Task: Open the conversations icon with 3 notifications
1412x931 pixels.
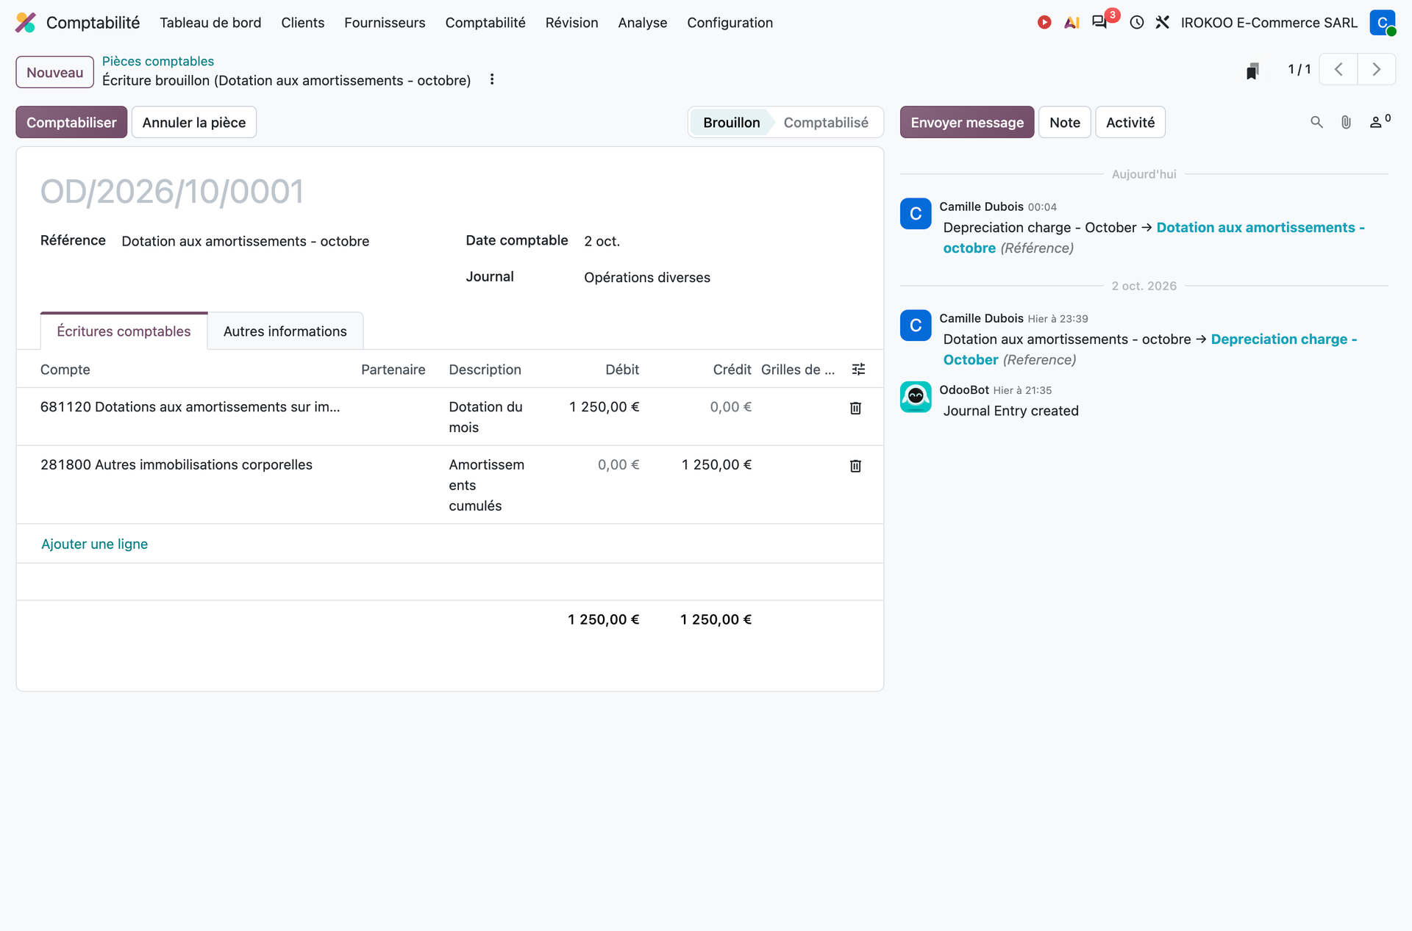Action: pyautogui.click(x=1100, y=22)
